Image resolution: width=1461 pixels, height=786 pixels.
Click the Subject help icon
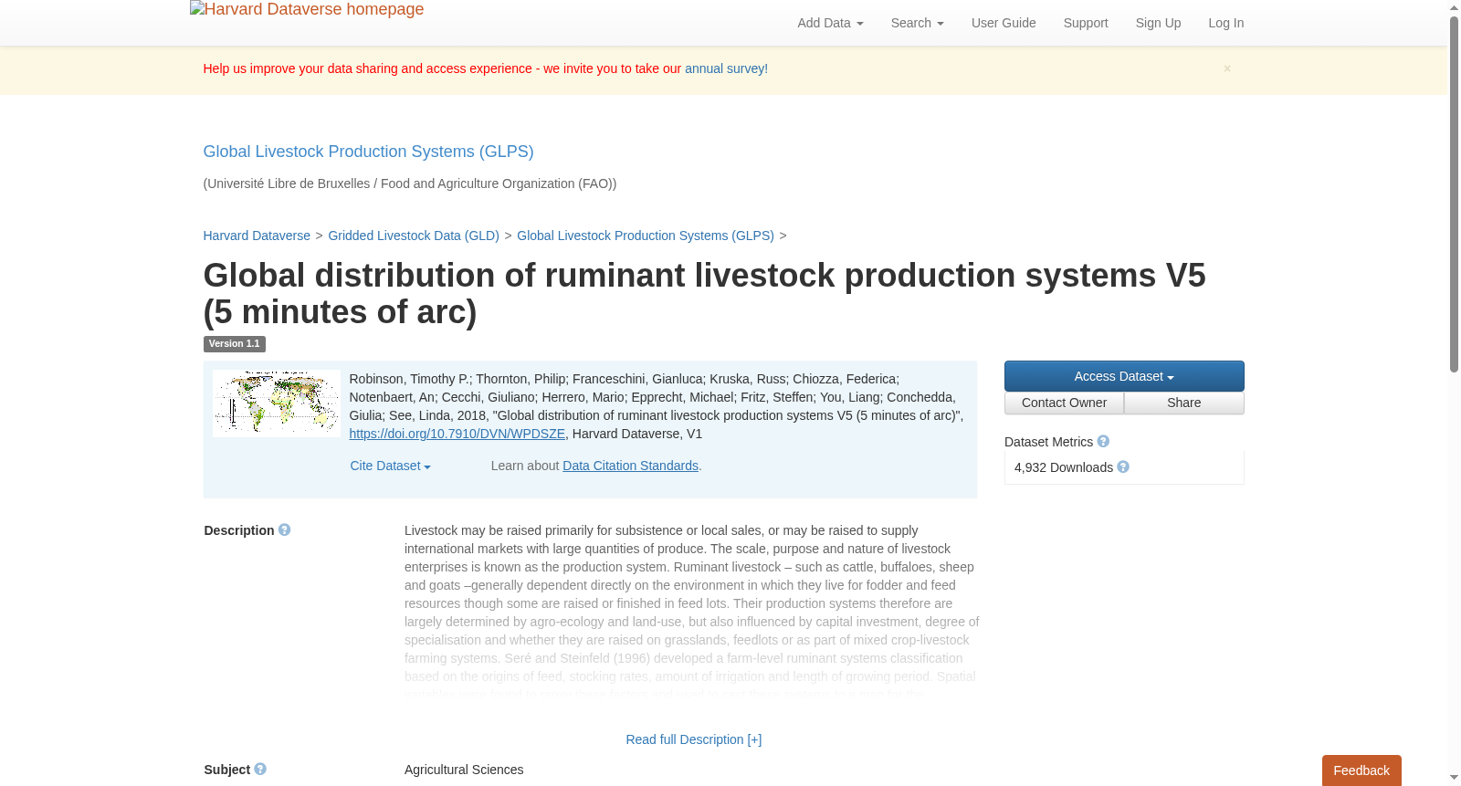[x=260, y=769]
